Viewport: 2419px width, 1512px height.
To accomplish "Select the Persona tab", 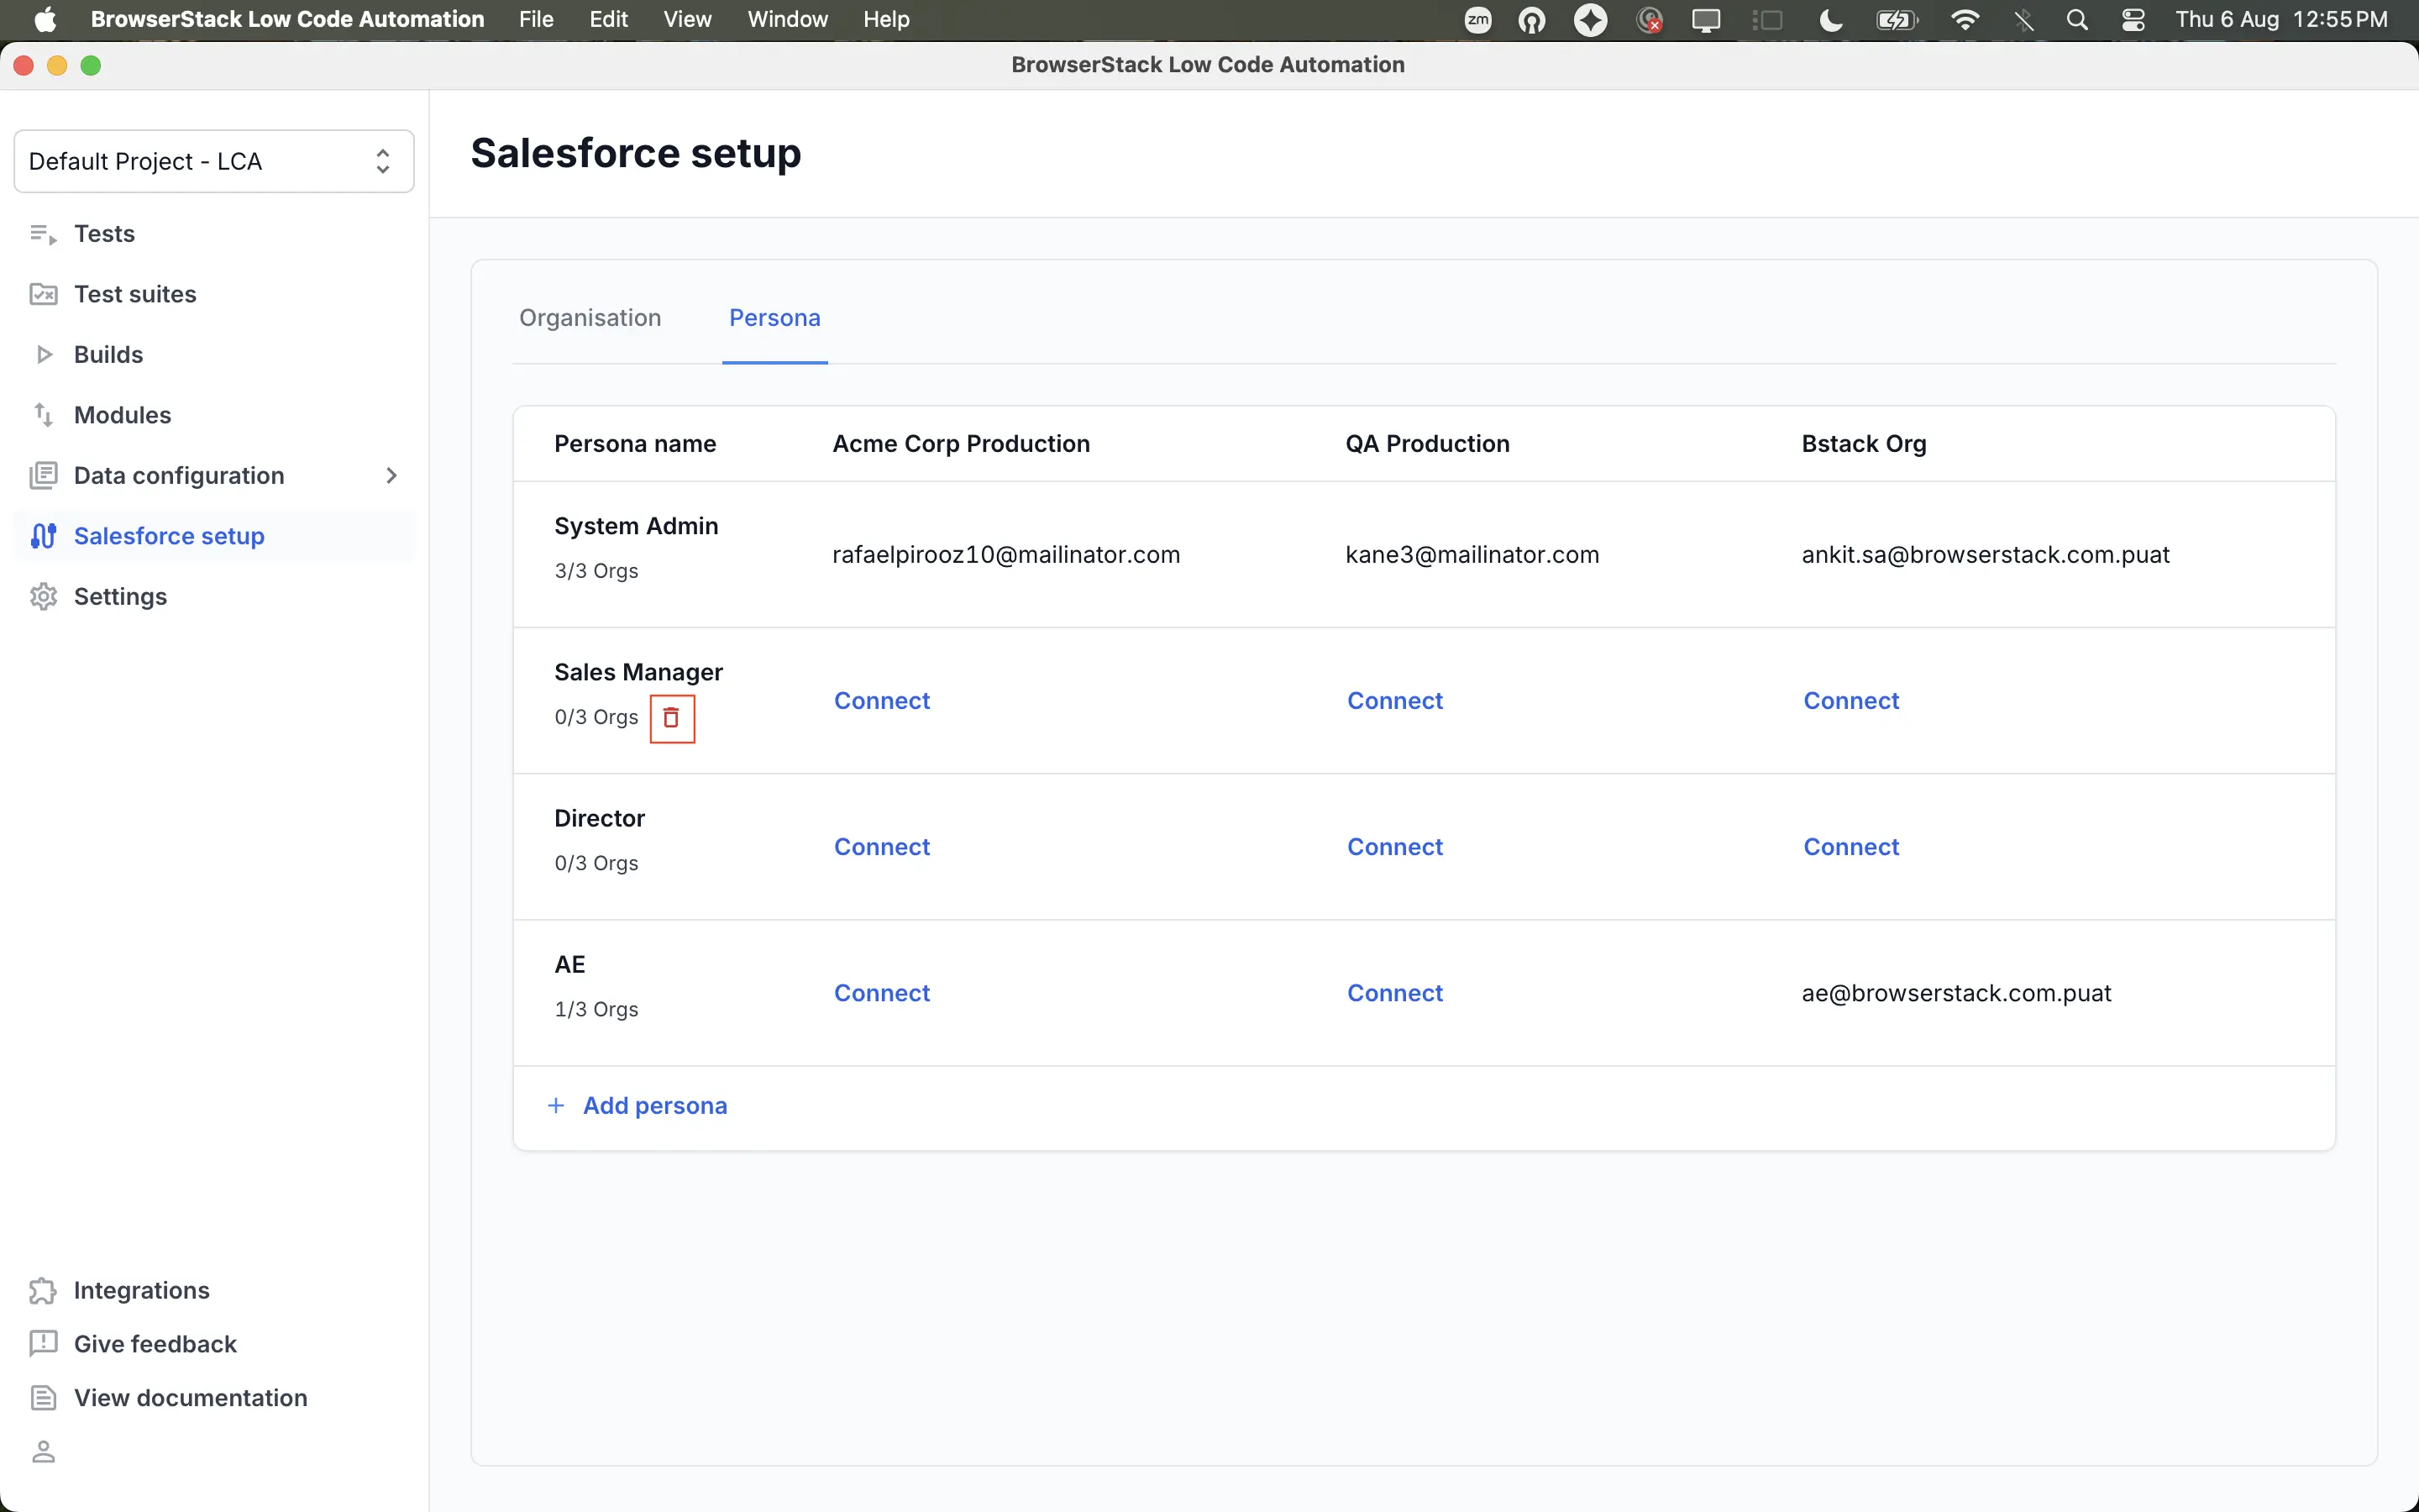I will click(x=774, y=318).
